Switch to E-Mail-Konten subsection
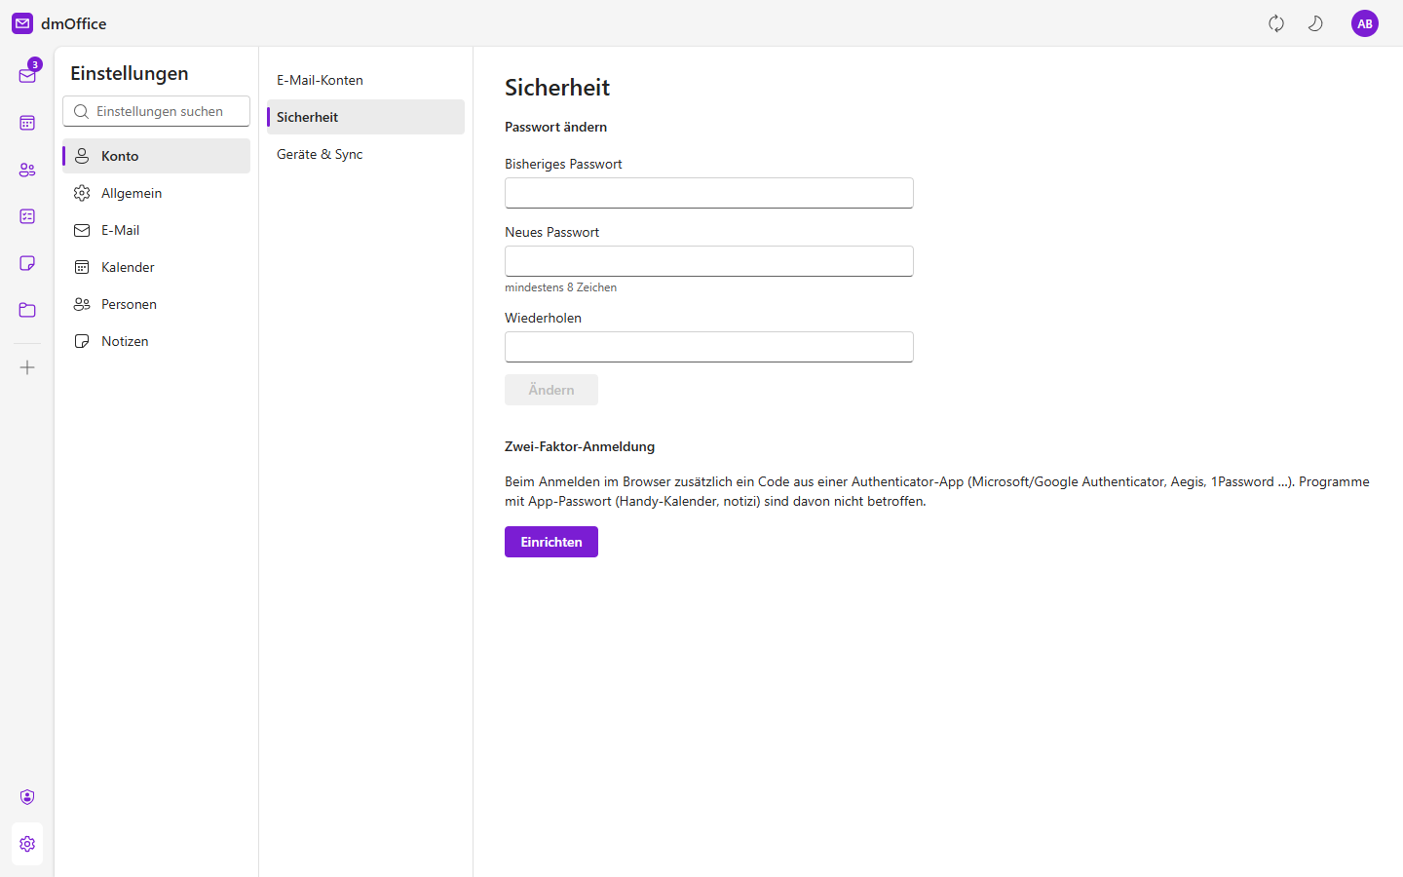The height and width of the screenshot is (877, 1403). [x=365, y=80]
